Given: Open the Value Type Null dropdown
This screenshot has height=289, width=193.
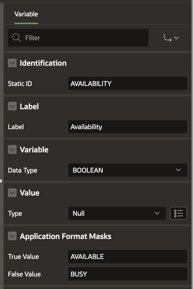Looking at the screenshot, I should coord(117,213).
